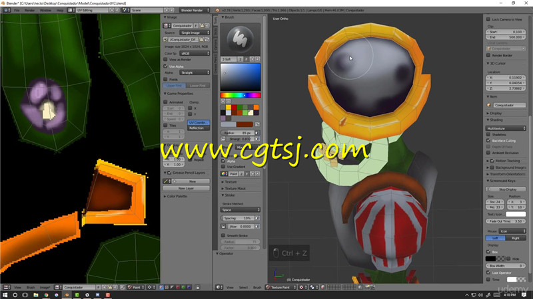Pick the orange palette swatch
Image resolution: width=533 pixels, height=299 pixels.
point(256,107)
